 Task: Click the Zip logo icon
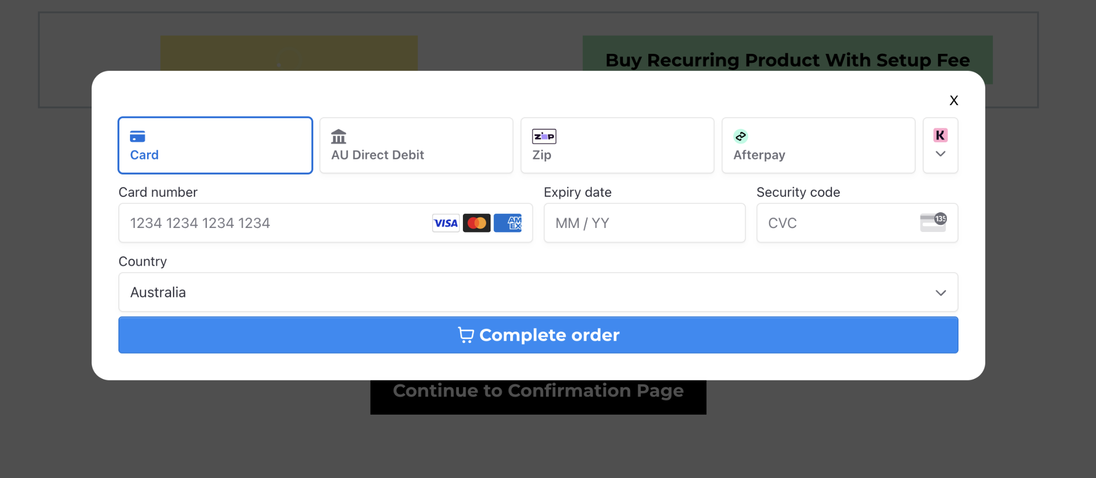[544, 136]
